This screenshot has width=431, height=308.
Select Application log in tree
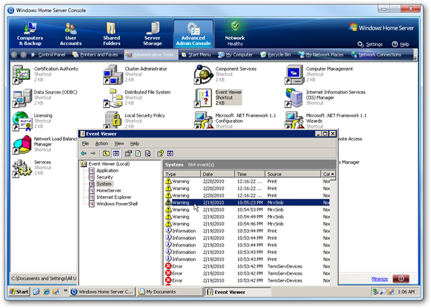tap(107, 171)
